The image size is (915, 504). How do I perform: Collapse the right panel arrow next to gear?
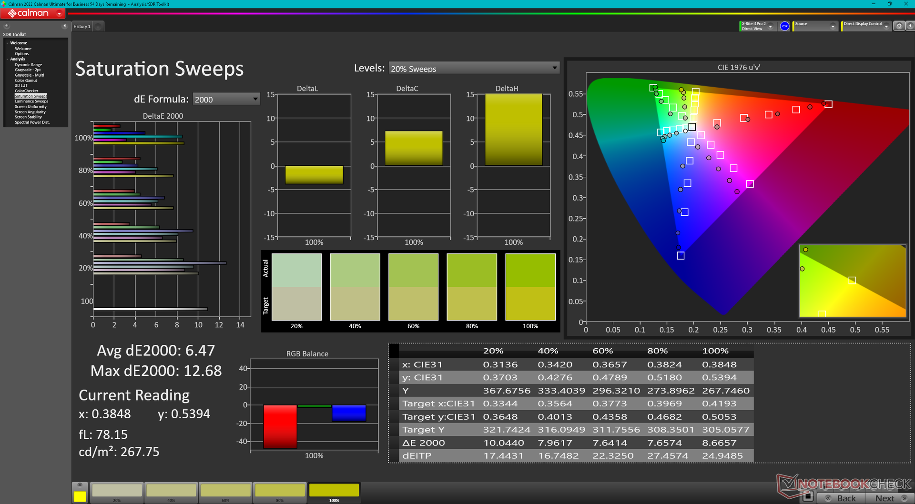point(910,26)
